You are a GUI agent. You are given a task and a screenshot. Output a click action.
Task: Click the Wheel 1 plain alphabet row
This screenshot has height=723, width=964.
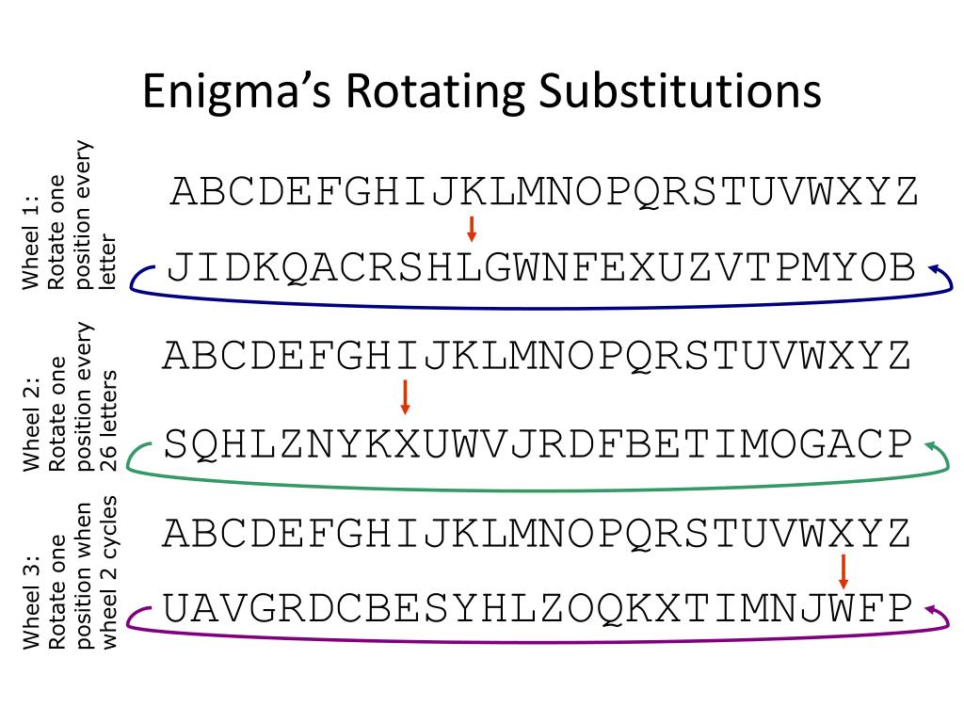(x=544, y=191)
